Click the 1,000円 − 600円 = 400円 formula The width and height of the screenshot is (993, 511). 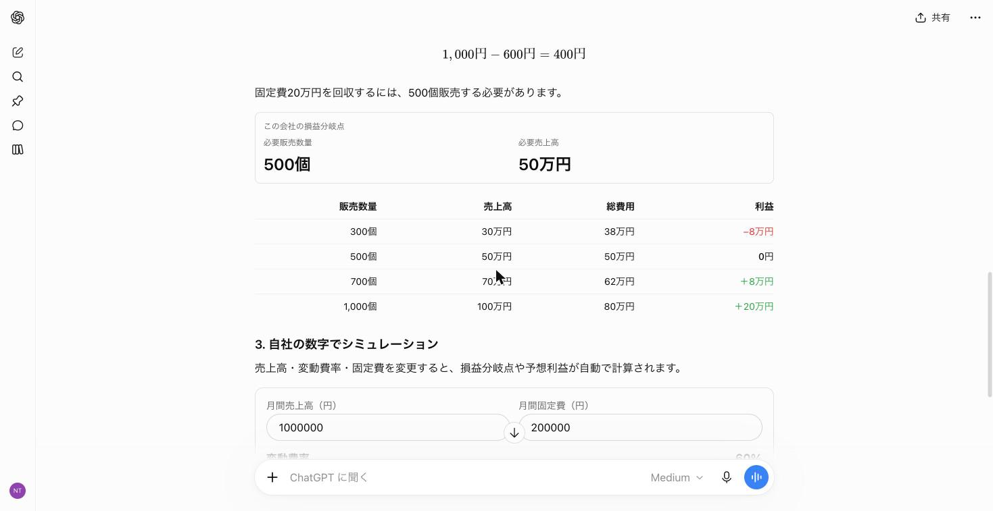coord(514,54)
